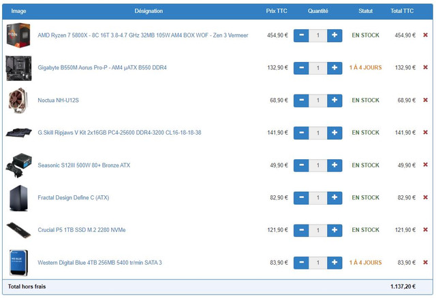The width and height of the screenshot is (436, 298).
Task: Add one more Fractal Design Define C
Action: pyautogui.click(x=334, y=198)
